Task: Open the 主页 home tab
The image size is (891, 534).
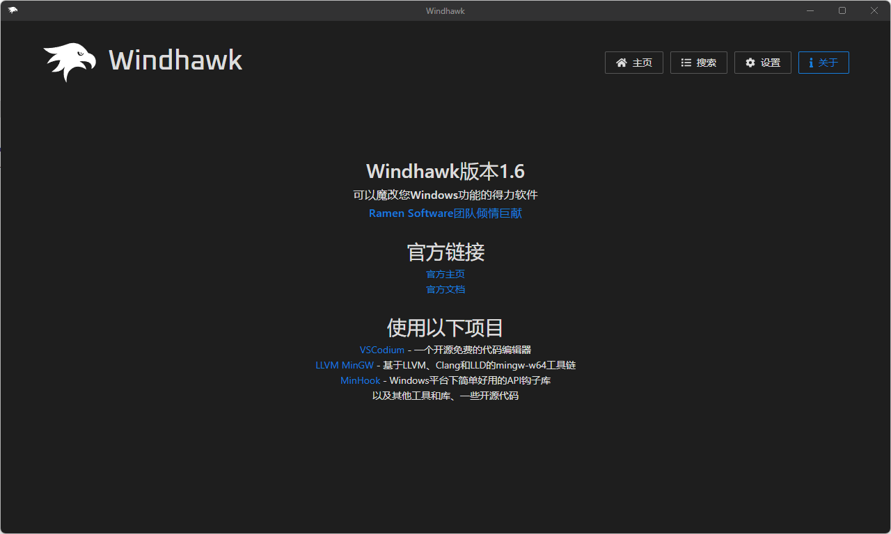Action: tap(633, 63)
